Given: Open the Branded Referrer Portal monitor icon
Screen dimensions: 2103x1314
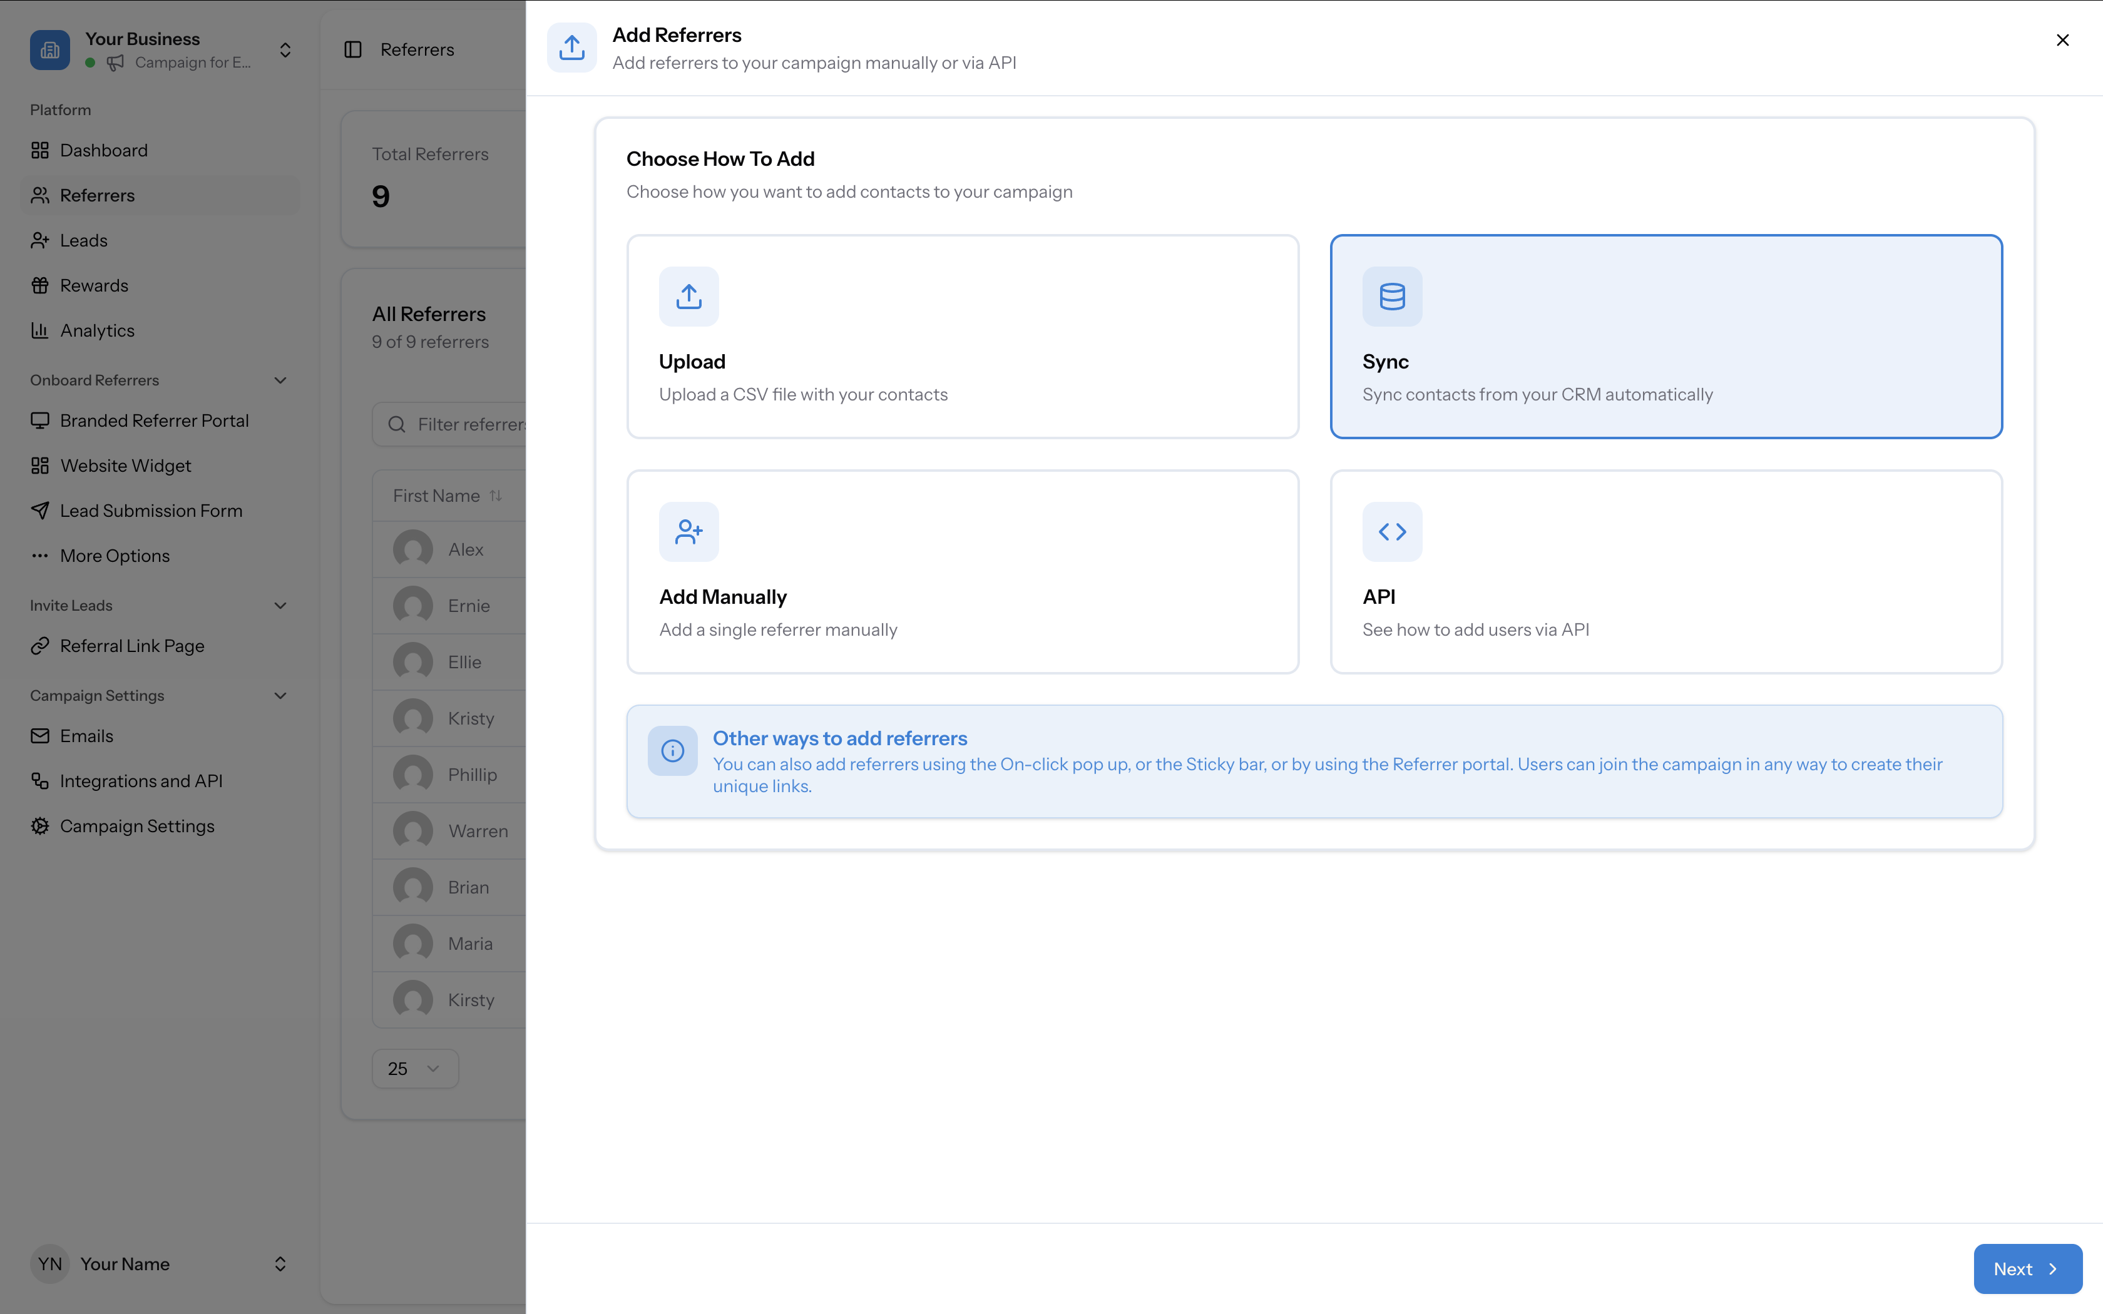Looking at the screenshot, I should 40,420.
